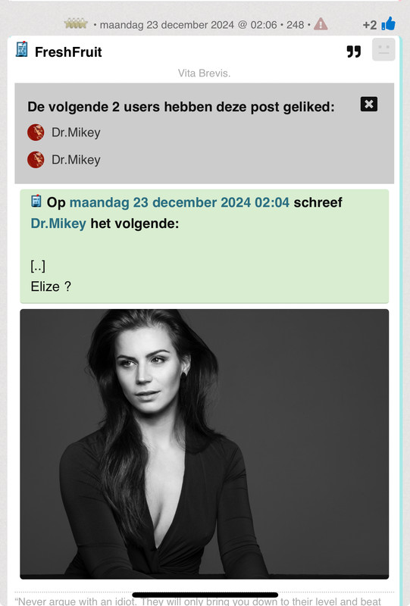Visit Dr.Mikey's profile from quote header
This screenshot has width=410, height=606.
[58, 223]
